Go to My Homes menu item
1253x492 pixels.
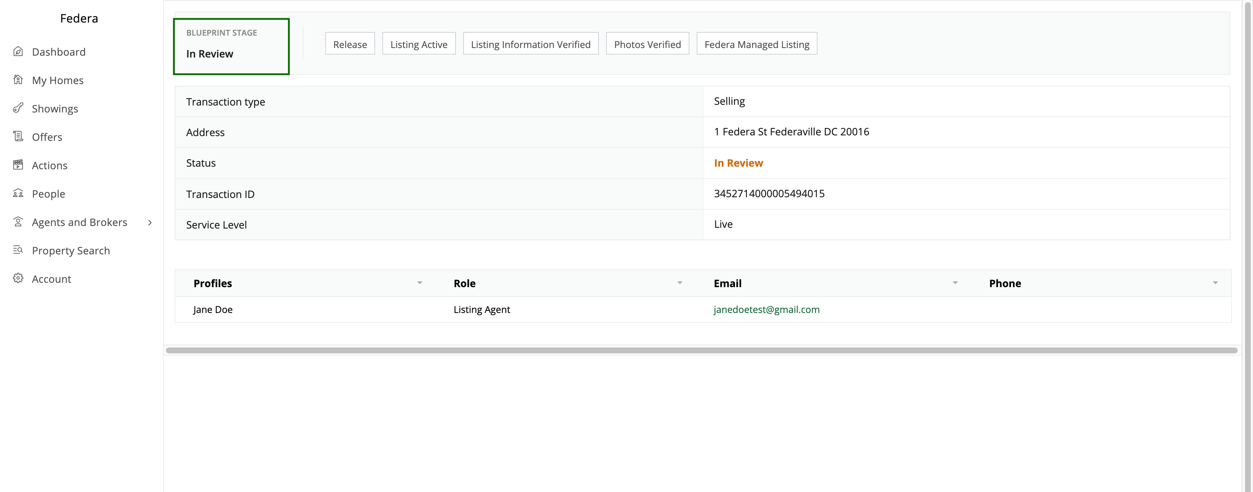click(57, 80)
